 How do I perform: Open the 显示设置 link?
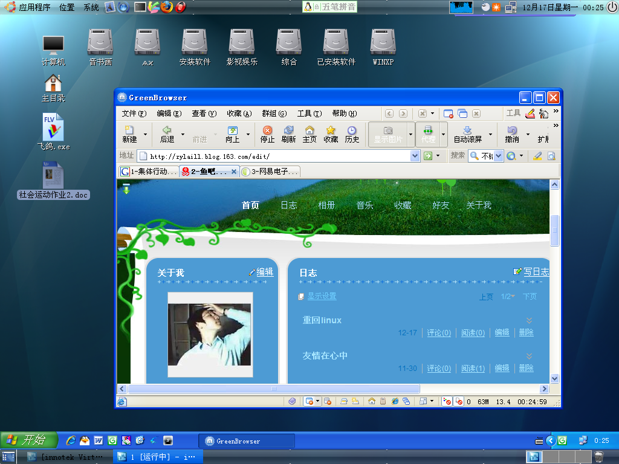pyautogui.click(x=322, y=296)
